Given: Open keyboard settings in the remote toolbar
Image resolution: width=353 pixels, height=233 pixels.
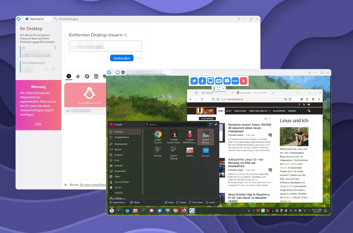Looking at the screenshot, I should [x=219, y=81].
